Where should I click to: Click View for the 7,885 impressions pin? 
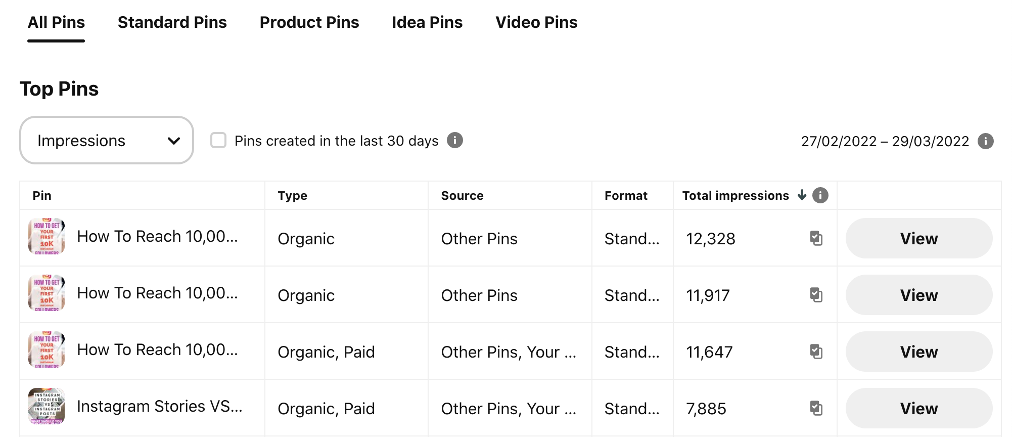tap(918, 408)
